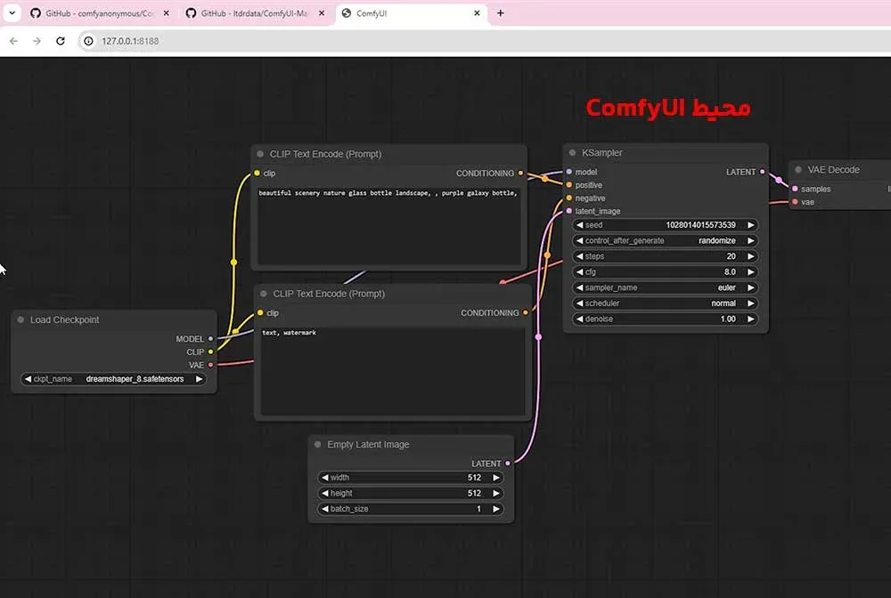Edit the negative prompt 'text, watermark' field
Screen dimensions: 891x598
(x=393, y=370)
